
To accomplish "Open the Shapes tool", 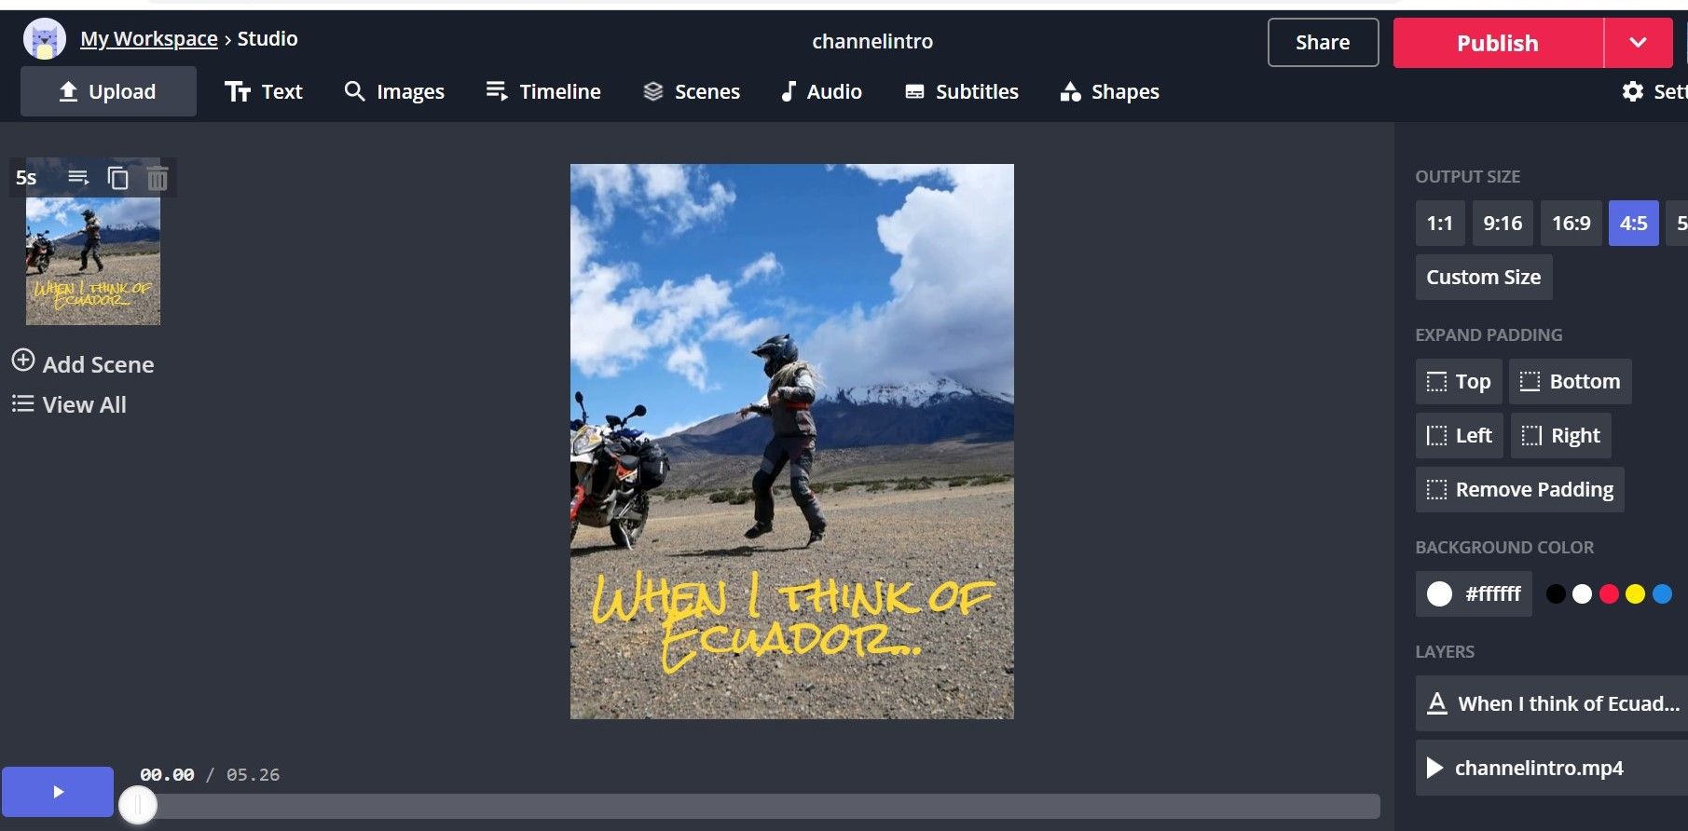I will [1109, 91].
